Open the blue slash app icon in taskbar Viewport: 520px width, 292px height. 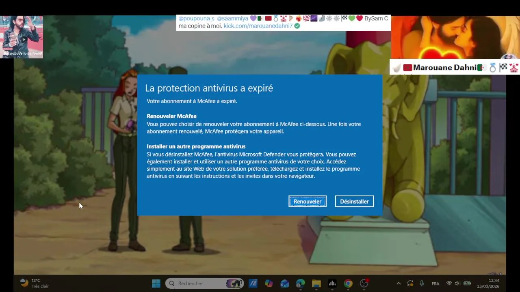[253, 283]
